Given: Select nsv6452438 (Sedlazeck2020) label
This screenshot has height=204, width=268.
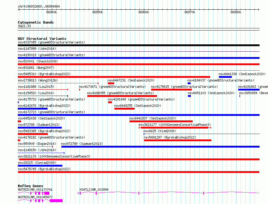Looking at the screenshot, I should [x=42, y=118].
